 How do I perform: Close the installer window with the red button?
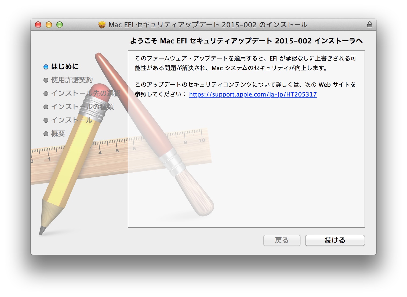click(38, 25)
